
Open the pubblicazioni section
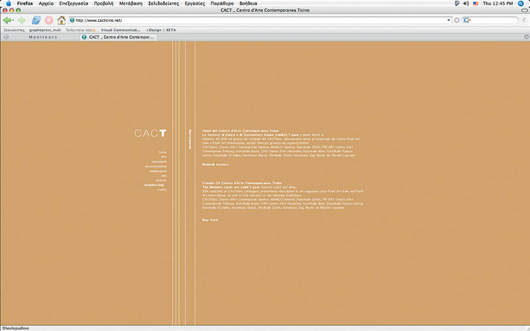158,171
